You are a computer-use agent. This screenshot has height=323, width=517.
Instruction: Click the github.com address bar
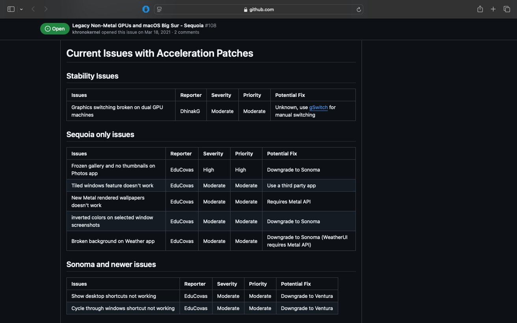coord(258,9)
